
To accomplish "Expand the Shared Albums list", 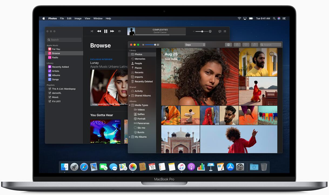I will coord(129,95).
